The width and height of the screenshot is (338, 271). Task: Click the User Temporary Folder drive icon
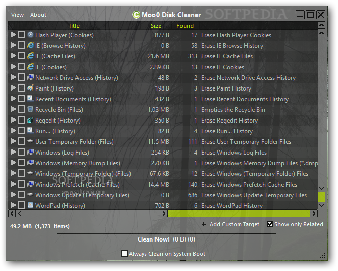30,141
